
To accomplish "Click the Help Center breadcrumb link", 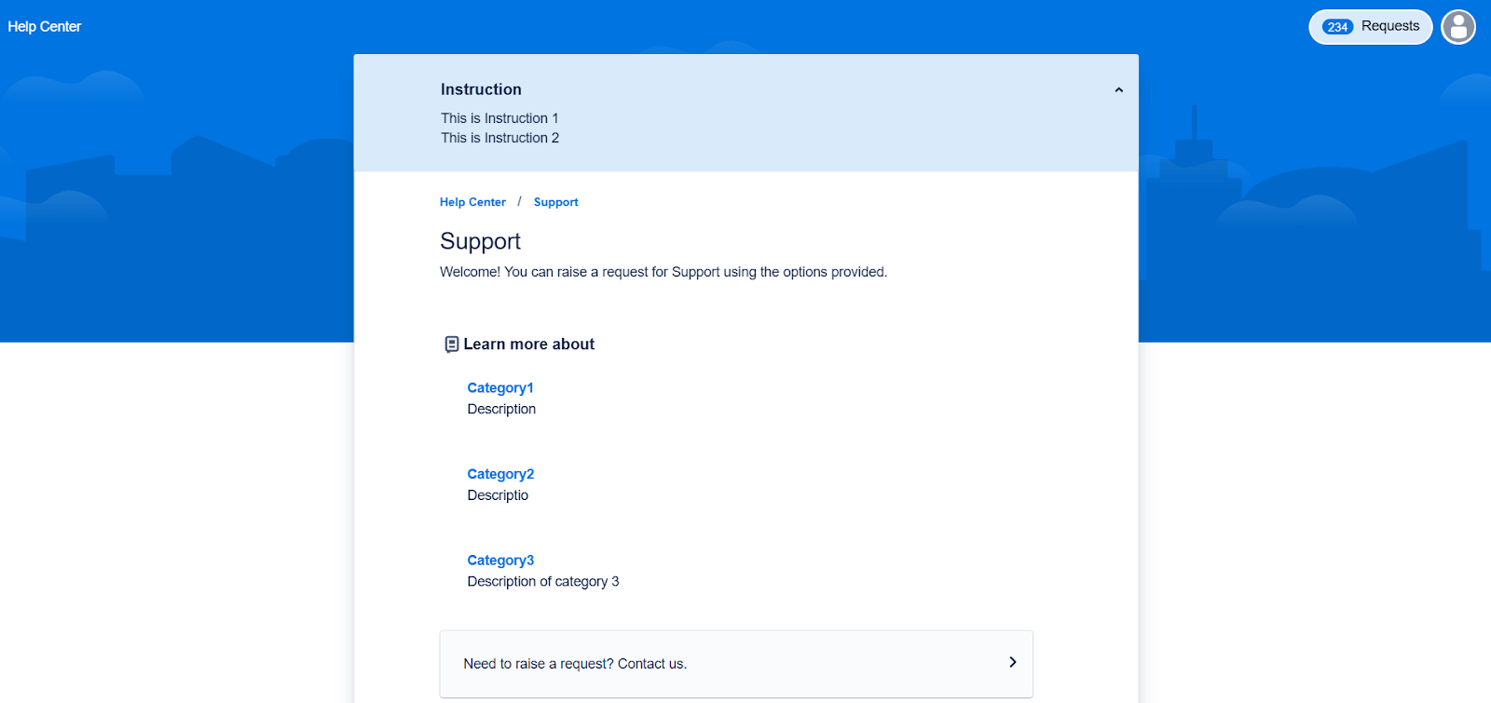I will pyautogui.click(x=472, y=202).
